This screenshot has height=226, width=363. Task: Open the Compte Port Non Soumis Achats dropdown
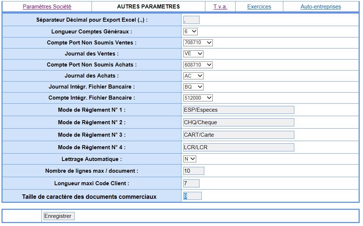point(198,65)
